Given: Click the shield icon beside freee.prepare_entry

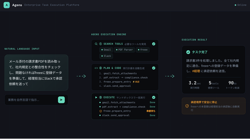Looking at the screenshot, I should click(101, 111).
